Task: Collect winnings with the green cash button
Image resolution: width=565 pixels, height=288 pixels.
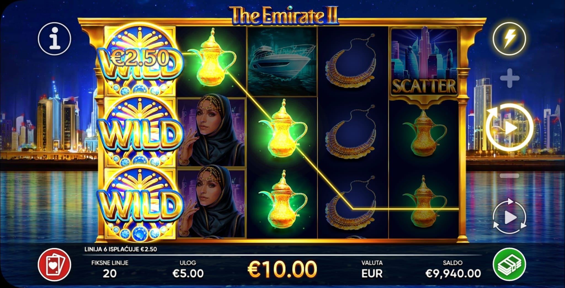Action: pos(510,265)
